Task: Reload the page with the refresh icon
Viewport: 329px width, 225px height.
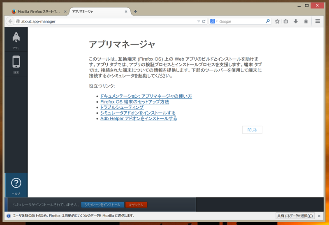Action: click(x=204, y=21)
